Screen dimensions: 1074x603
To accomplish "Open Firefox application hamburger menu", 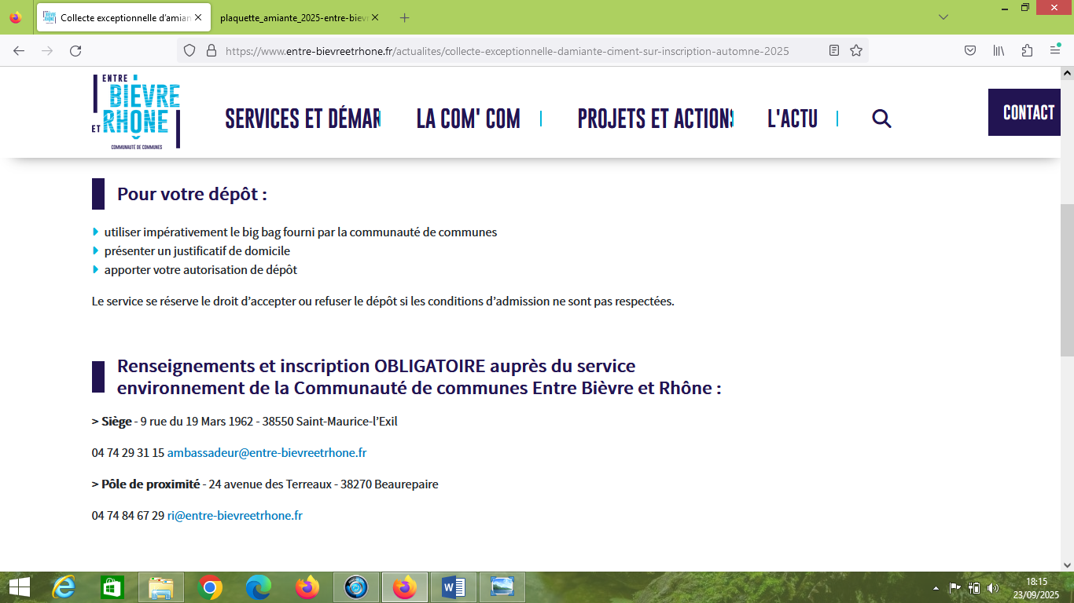I will click(1055, 50).
